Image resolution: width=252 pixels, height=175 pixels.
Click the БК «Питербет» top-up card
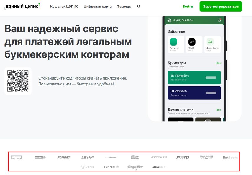pyautogui.click(x=194, y=77)
